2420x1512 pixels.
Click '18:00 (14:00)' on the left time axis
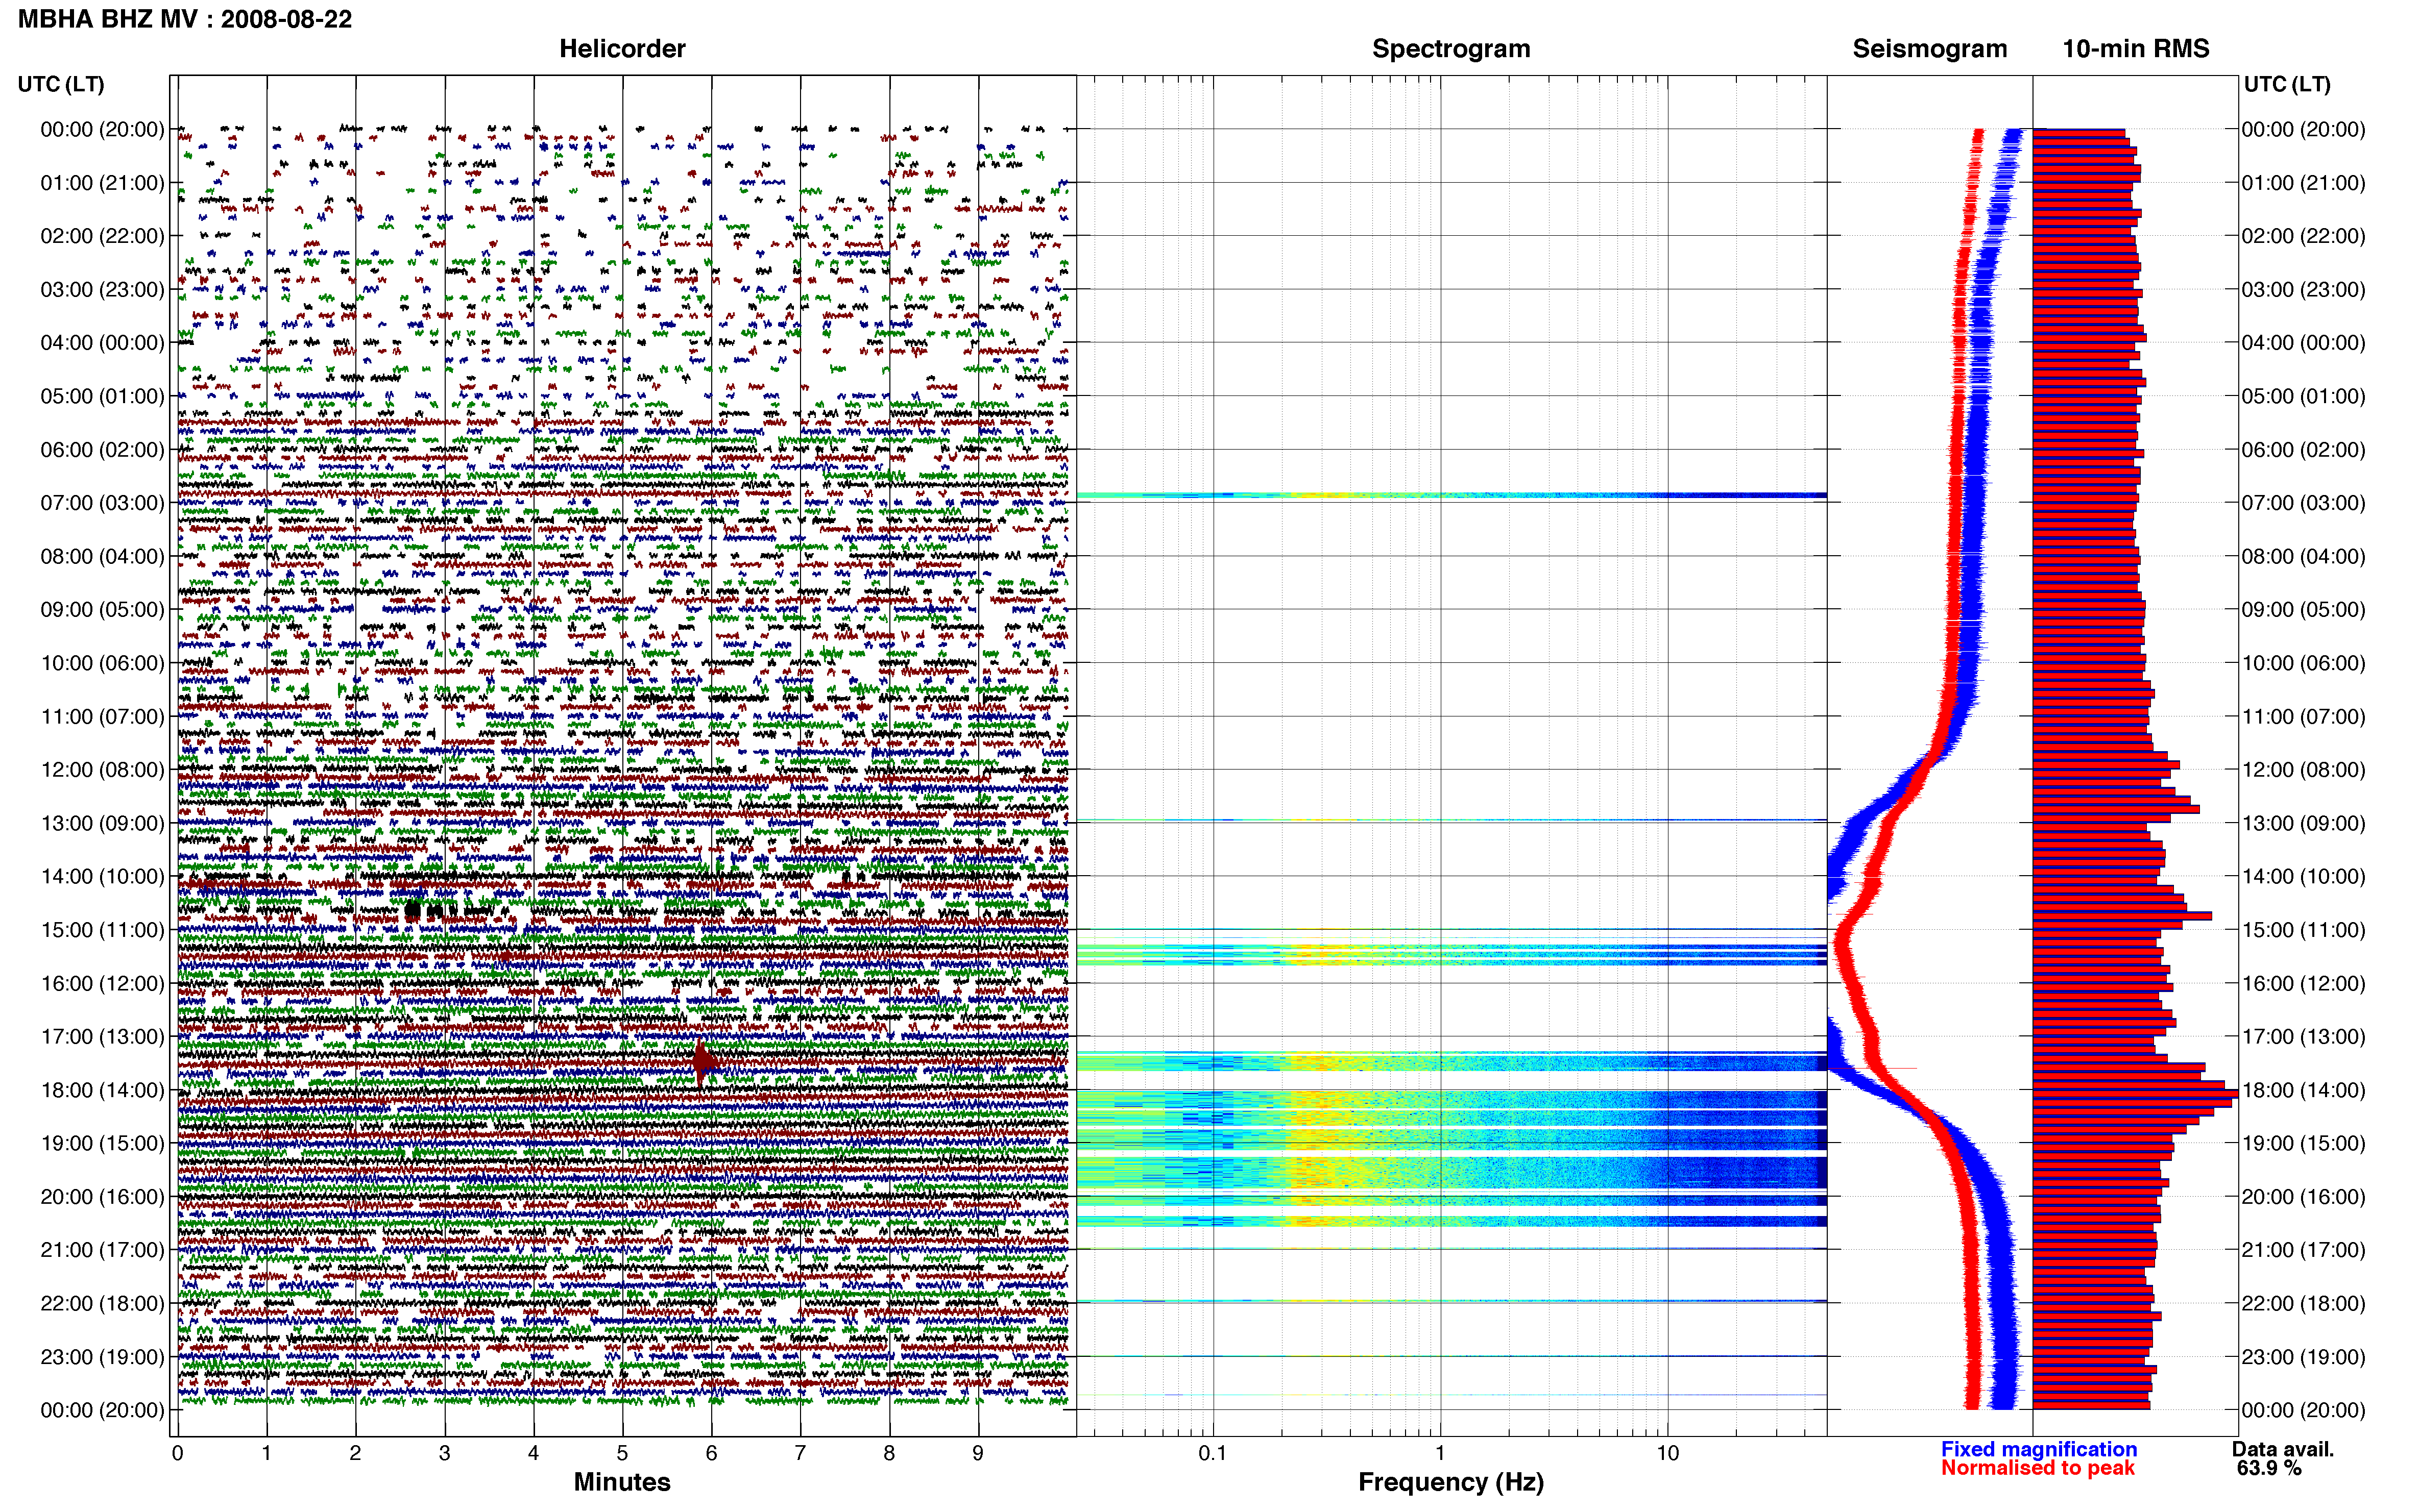tap(102, 1090)
